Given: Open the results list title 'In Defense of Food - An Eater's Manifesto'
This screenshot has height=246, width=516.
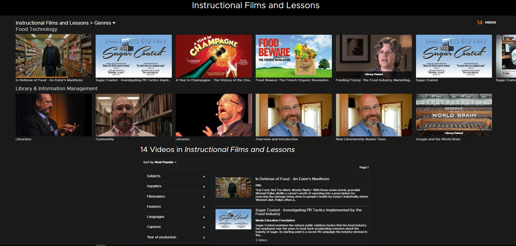Looking at the screenshot, I should click(292, 179).
